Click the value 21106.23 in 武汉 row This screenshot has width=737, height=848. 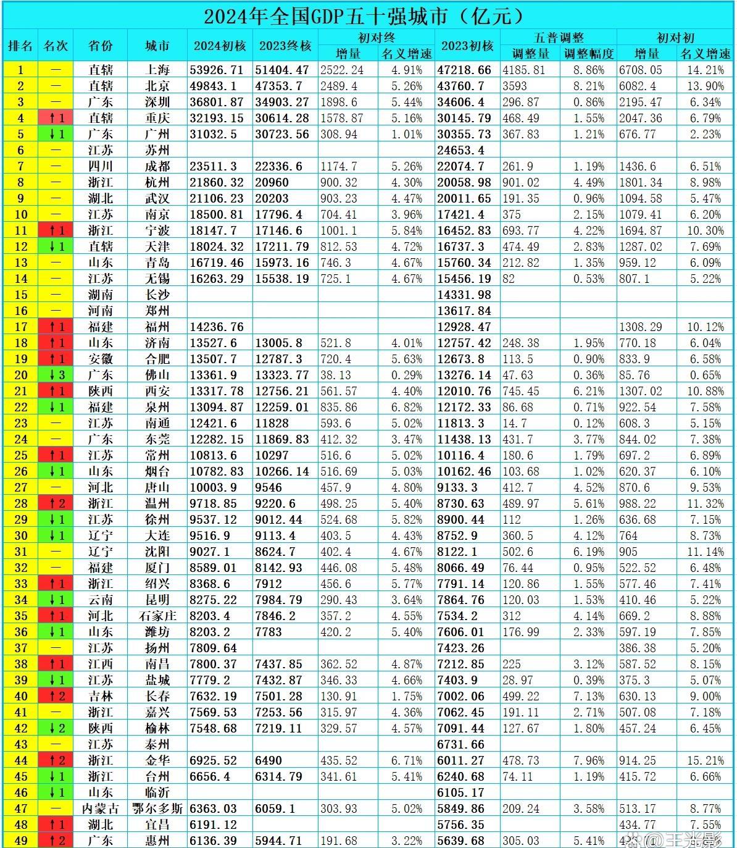(216, 198)
